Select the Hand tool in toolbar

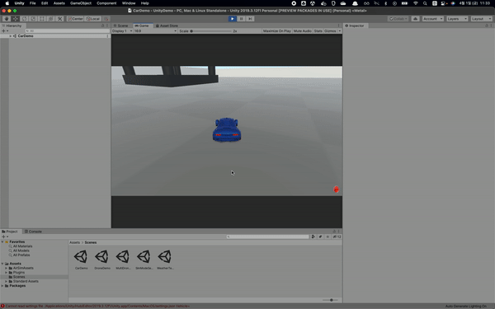pos(7,19)
